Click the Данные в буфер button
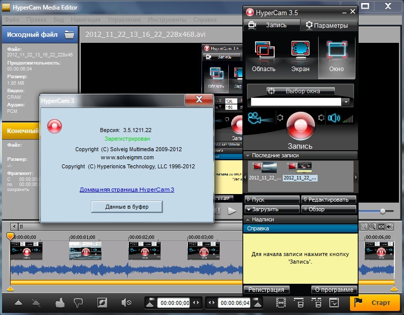This screenshot has width=404, height=315. point(127,207)
